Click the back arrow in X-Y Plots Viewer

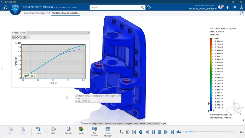pyautogui.click(x=29, y=37)
